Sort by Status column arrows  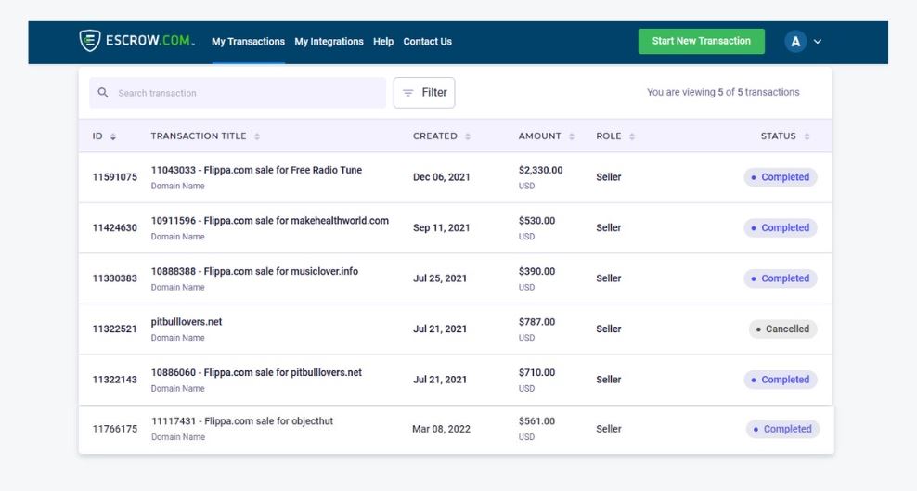[807, 136]
